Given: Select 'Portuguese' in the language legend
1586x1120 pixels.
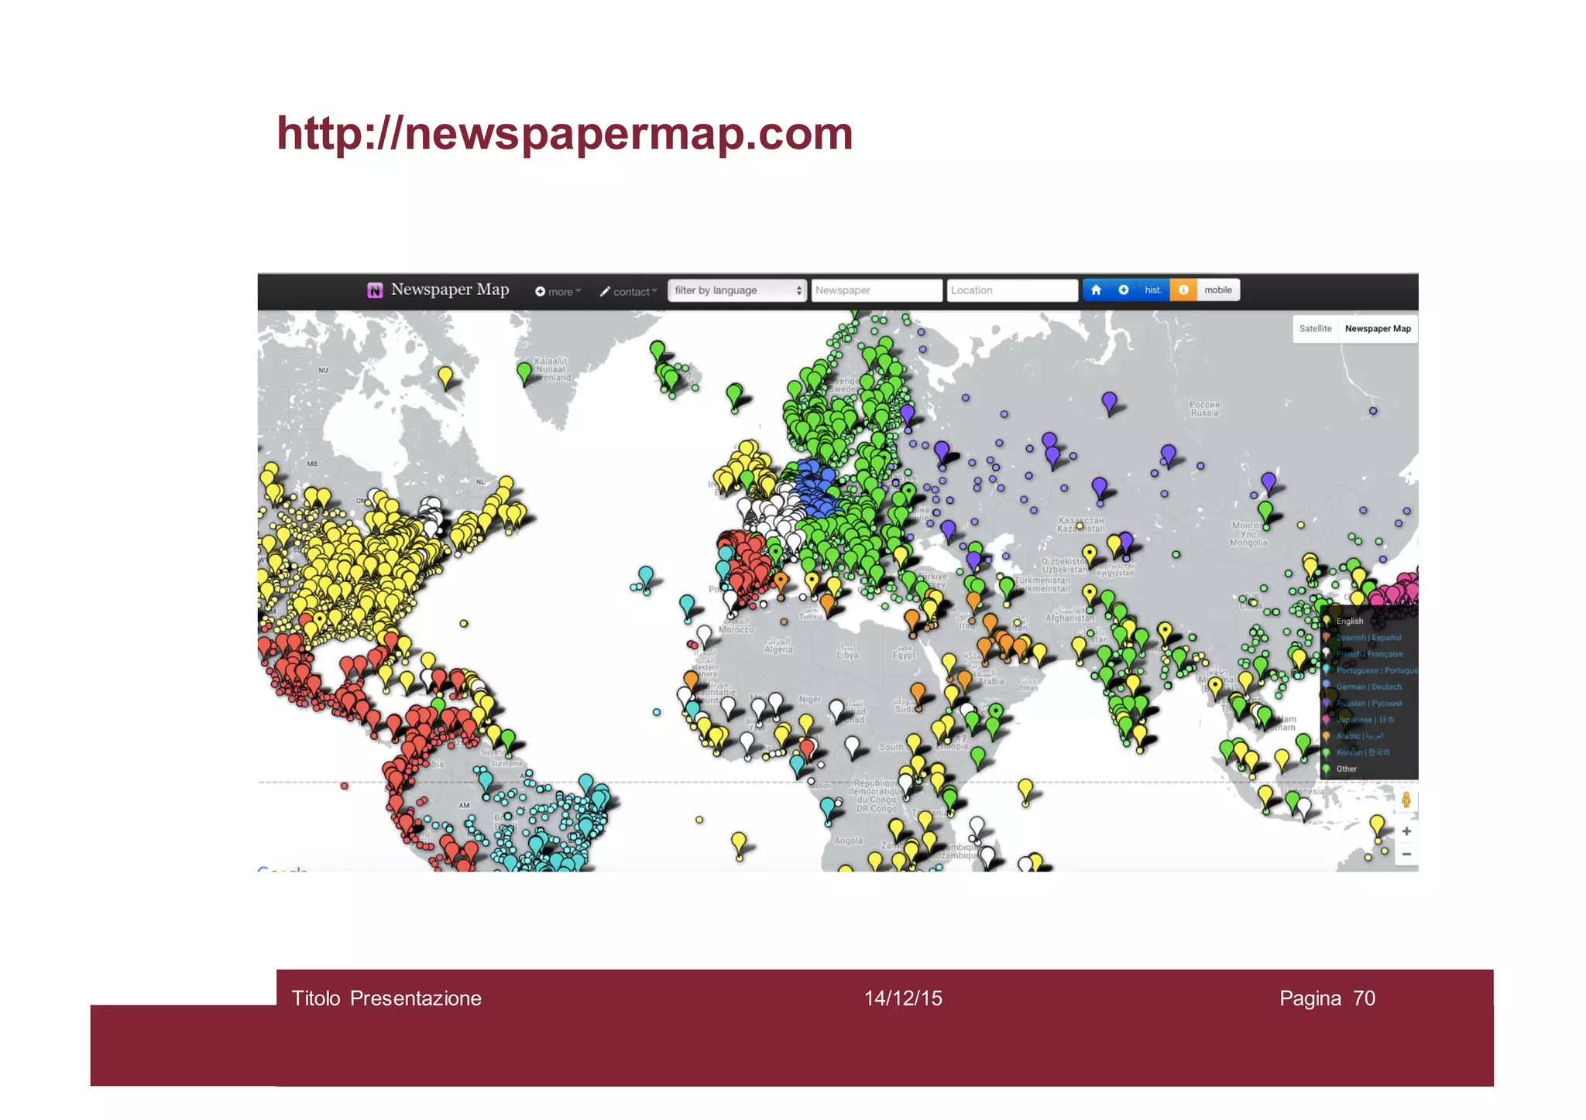Looking at the screenshot, I should pos(1376,670).
